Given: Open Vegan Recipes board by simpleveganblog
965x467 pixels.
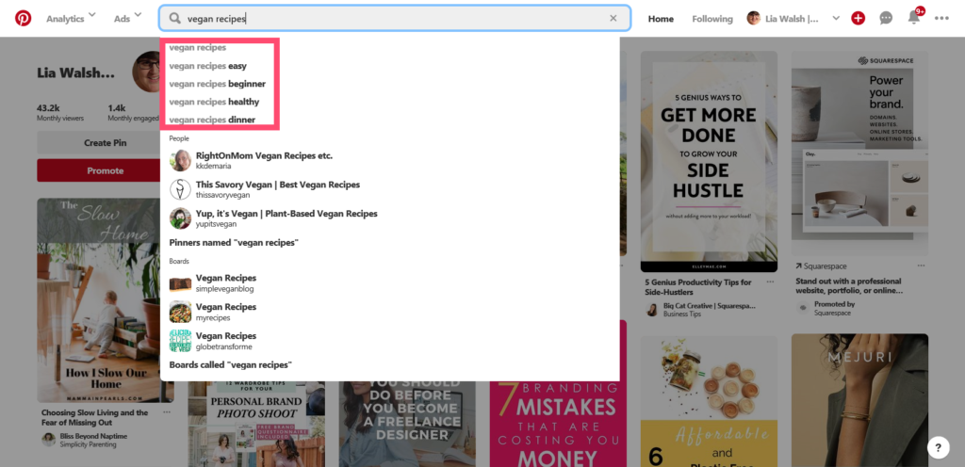Looking at the screenshot, I should point(226,282).
